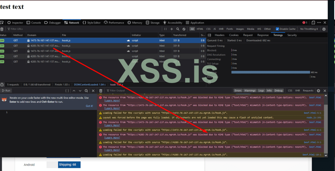The width and height of the screenshot is (335, 171).
Task: Toggle the request details pane icon
Action: coord(209,35)
